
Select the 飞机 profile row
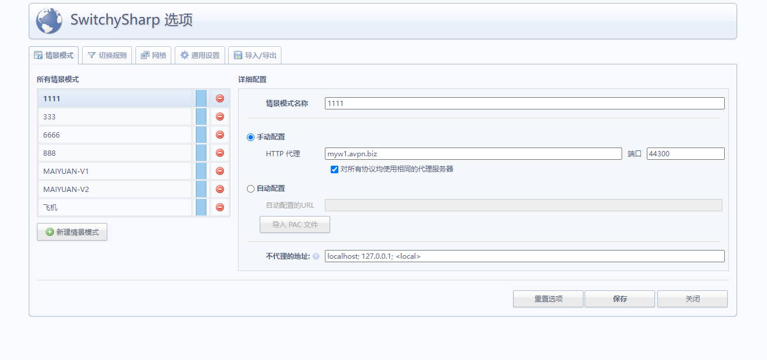click(x=115, y=207)
